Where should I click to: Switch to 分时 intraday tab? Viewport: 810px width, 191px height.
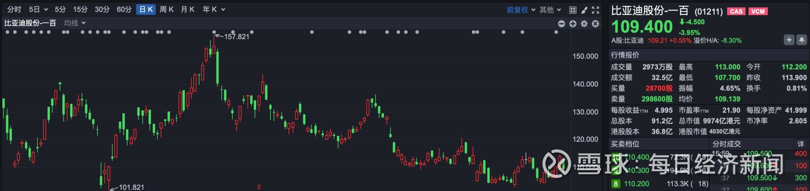[14, 9]
